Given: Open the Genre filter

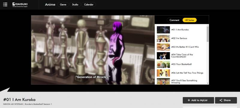Looking at the screenshot, I should [63, 4].
